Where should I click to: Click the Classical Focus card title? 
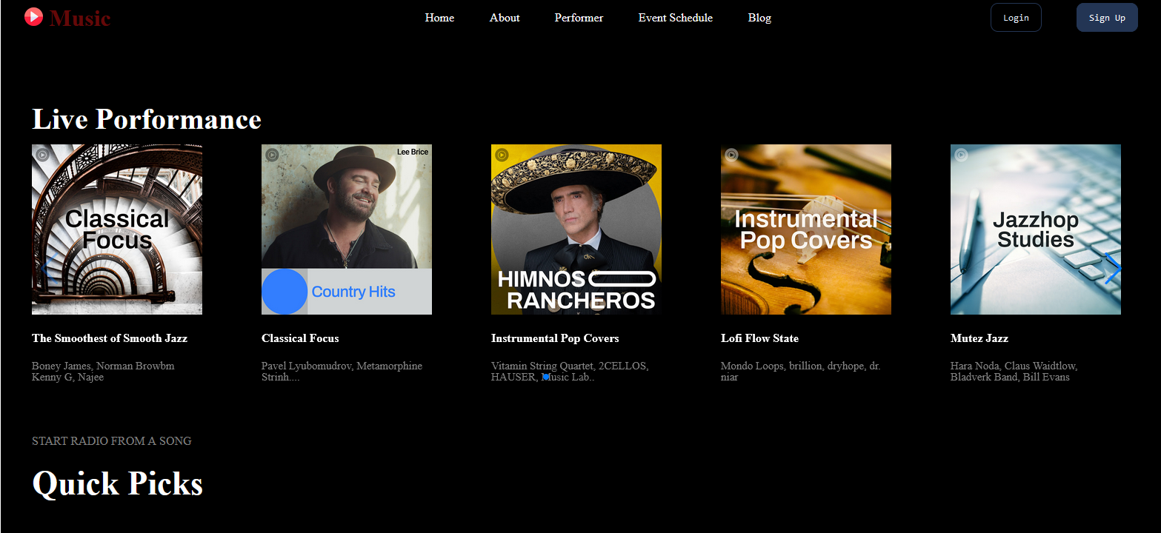pyautogui.click(x=300, y=338)
